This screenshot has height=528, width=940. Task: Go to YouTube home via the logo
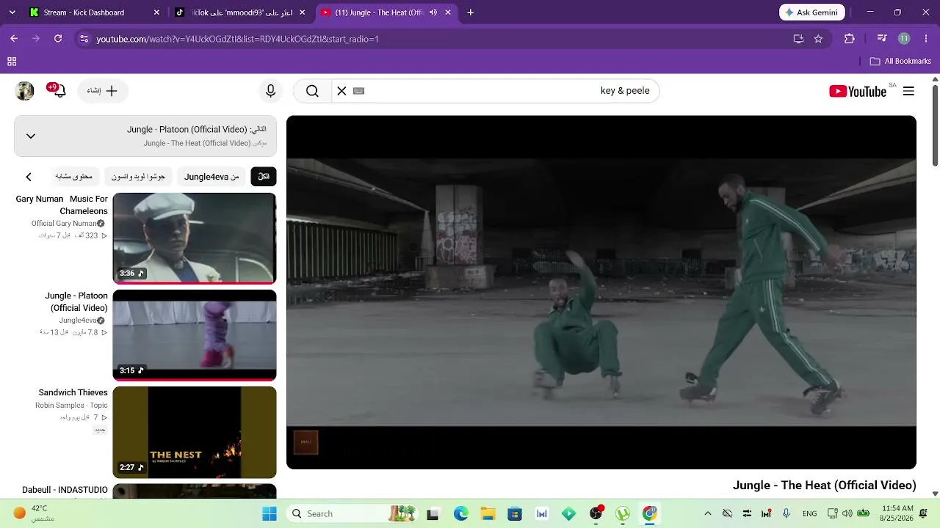tap(858, 91)
